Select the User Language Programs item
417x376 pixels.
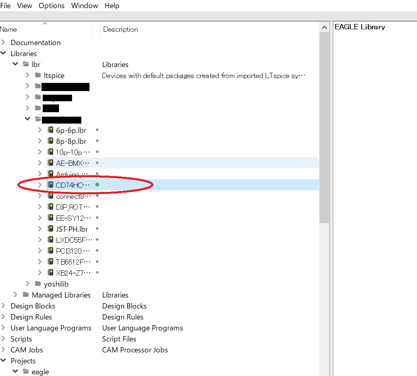point(51,328)
